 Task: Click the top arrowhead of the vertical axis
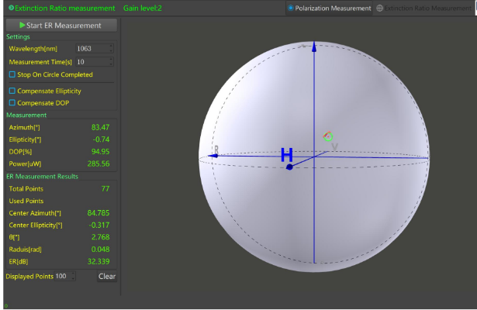tap(313, 45)
